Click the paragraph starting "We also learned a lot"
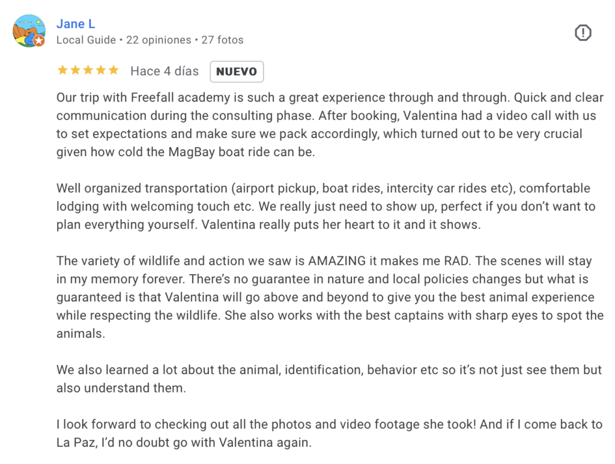 pos(329,379)
